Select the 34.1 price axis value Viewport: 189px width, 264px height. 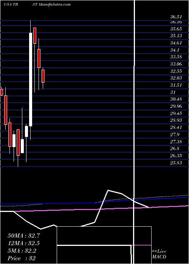pos(175,50)
